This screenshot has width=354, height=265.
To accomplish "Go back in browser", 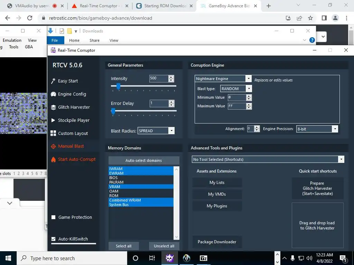I will [x=8, y=18].
